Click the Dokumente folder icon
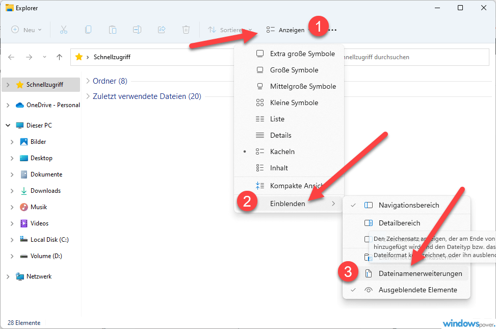 [x=24, y=174]
